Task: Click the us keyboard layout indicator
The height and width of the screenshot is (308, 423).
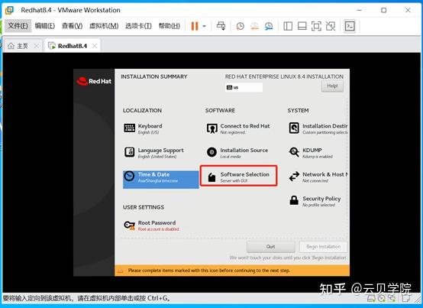Action: click(244, 87)
